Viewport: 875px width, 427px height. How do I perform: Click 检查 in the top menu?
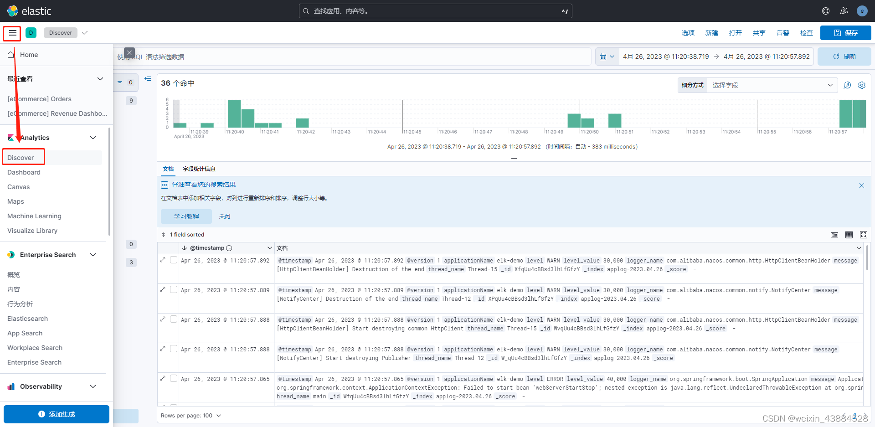[807, 33]
